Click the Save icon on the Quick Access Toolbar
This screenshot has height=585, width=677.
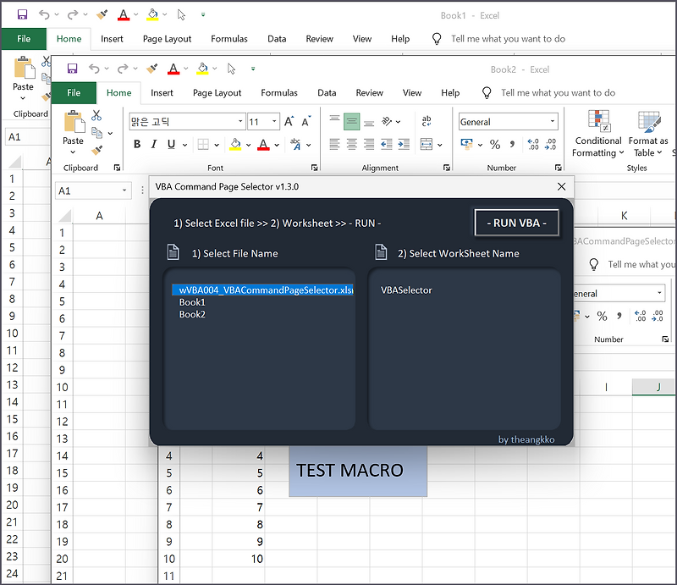pyautogui.click(x=72, y=69)
